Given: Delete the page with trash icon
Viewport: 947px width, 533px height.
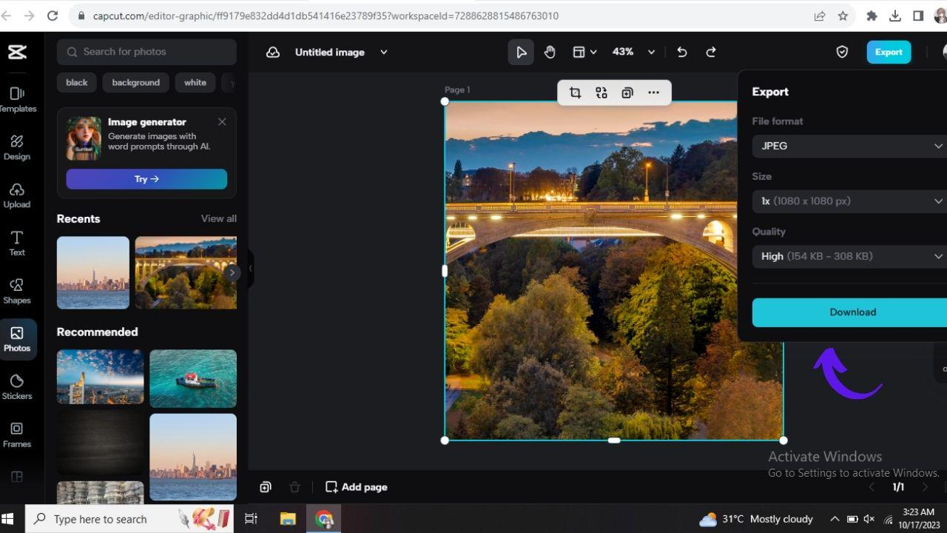Looking at the screenshot, I should [x=294, y=487].
